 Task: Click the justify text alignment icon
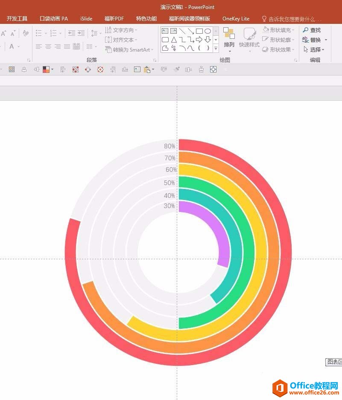coord(67,46)
